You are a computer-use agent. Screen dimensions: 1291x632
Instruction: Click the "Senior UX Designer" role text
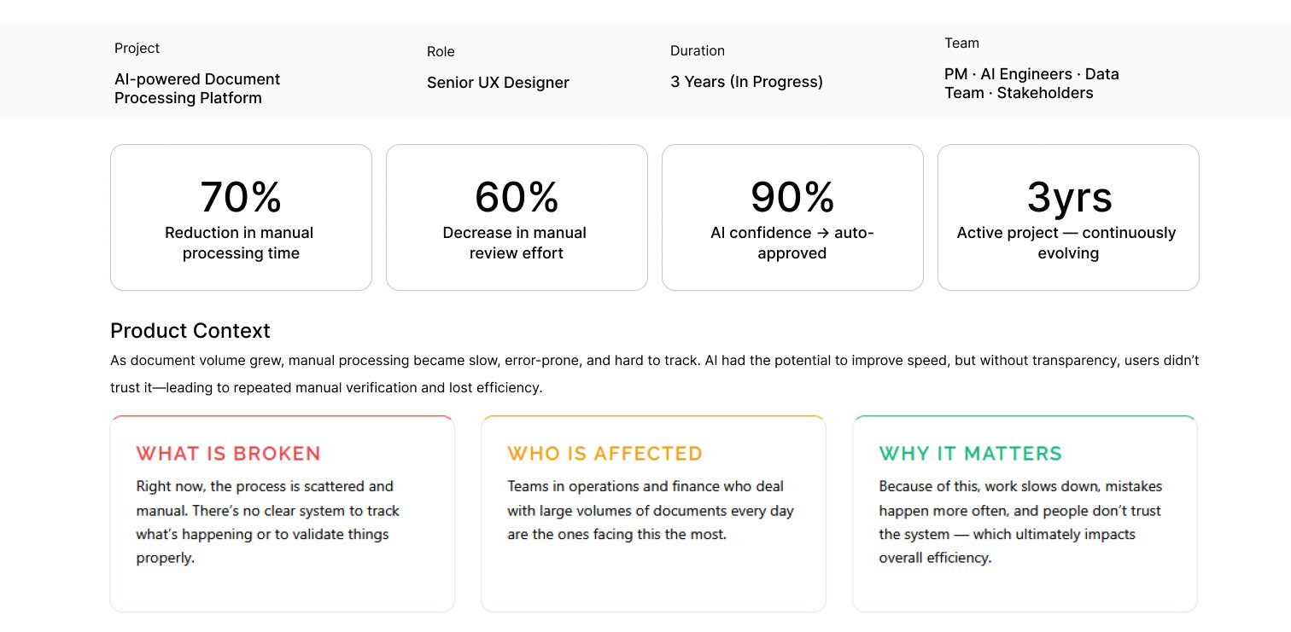coord(498,83)
